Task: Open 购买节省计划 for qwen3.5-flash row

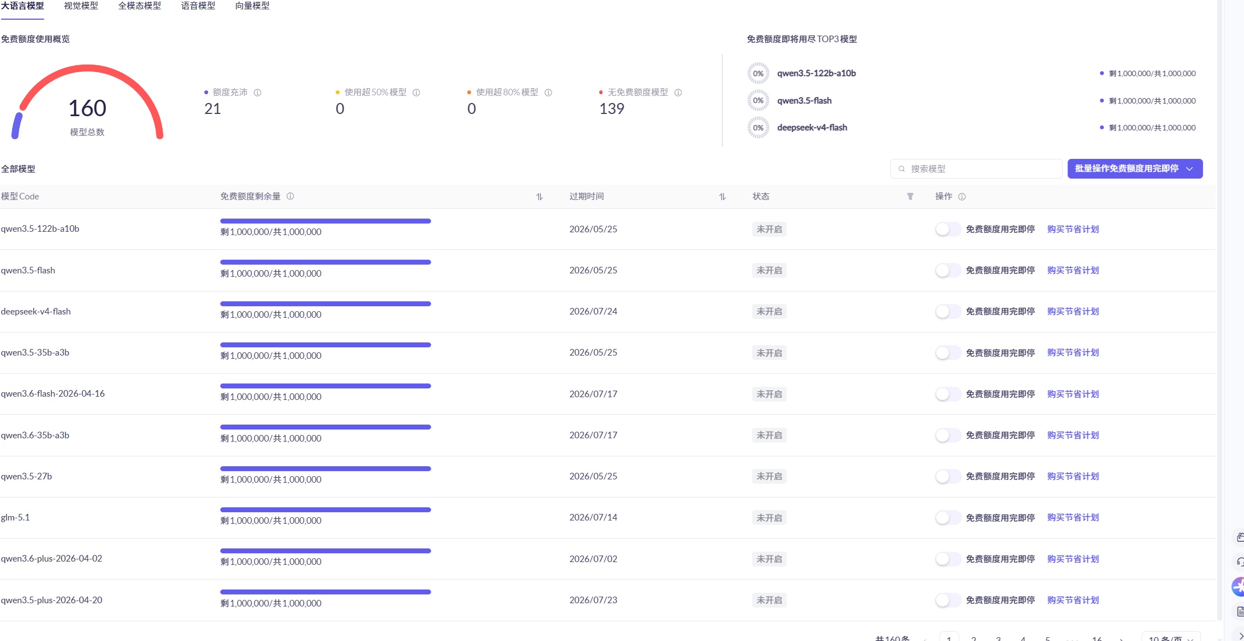Action: [1073, 270]
